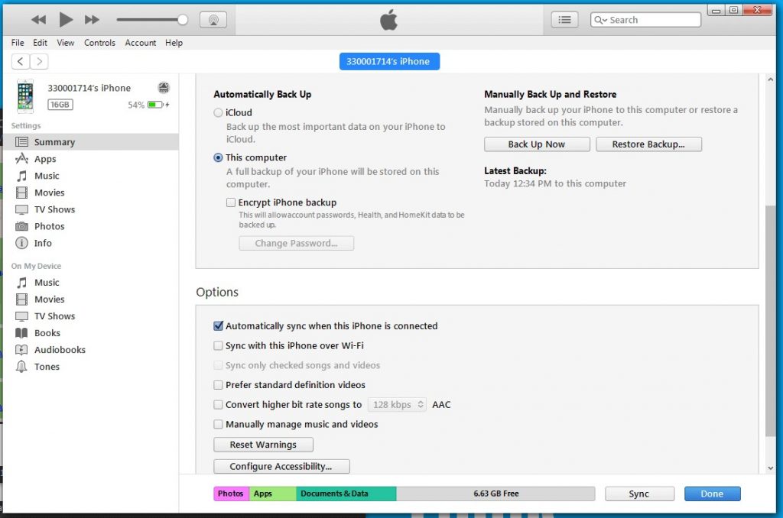
Task: Select Music icon under Settings
Action: 21,176
